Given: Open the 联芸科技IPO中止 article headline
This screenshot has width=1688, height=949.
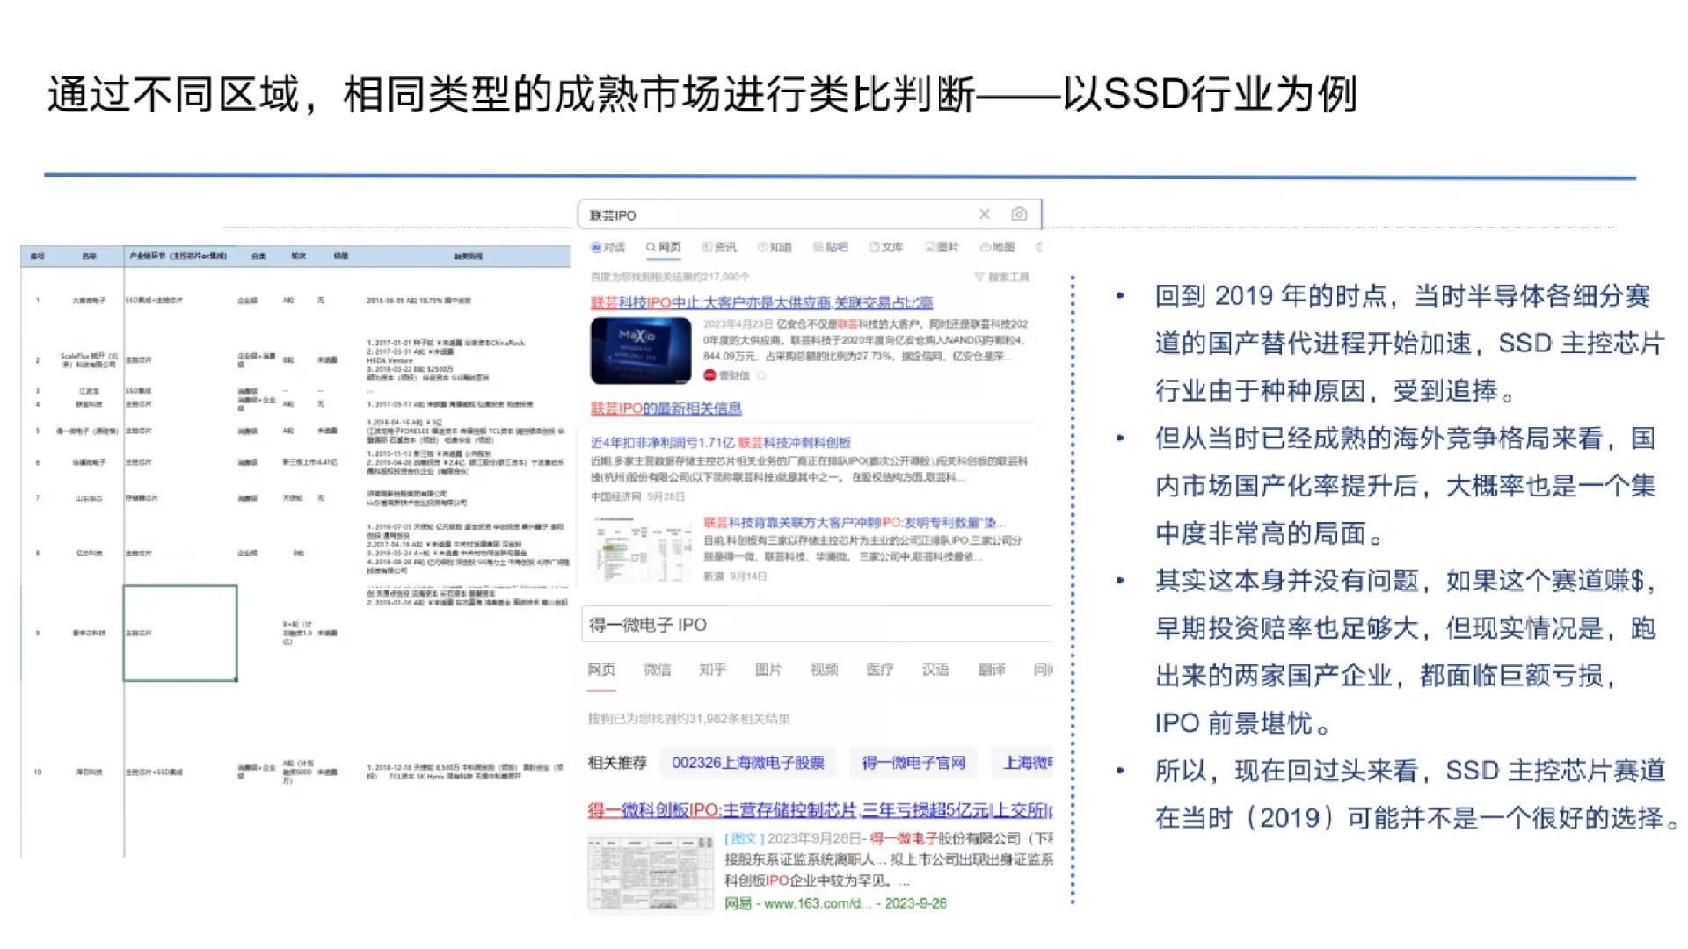Looking at the screenshot, I should 758,302.
